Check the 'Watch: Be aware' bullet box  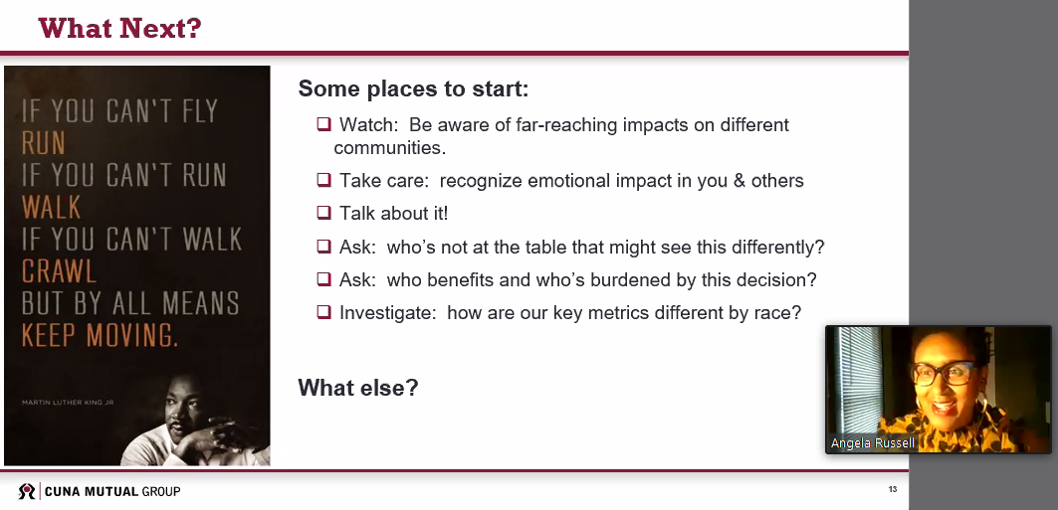(x=323, y=125)
